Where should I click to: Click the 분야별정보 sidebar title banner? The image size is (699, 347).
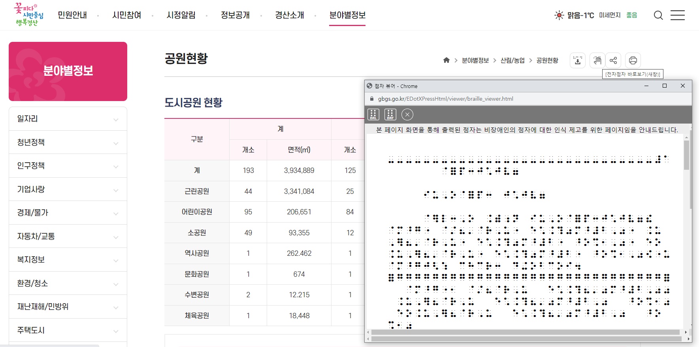[68, 71]
